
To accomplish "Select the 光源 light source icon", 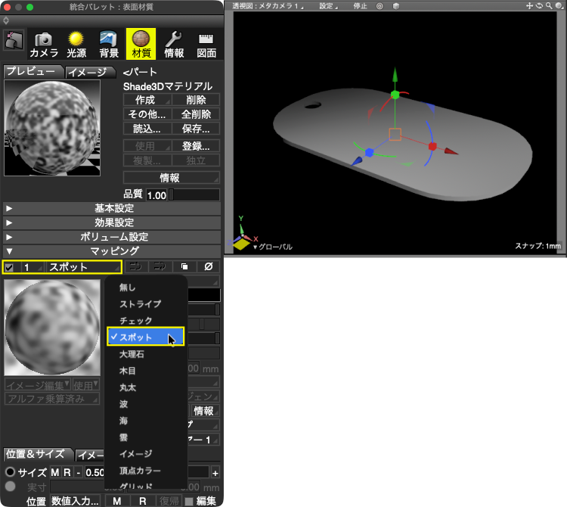I will pyautogui.click(x=76, y=45).
